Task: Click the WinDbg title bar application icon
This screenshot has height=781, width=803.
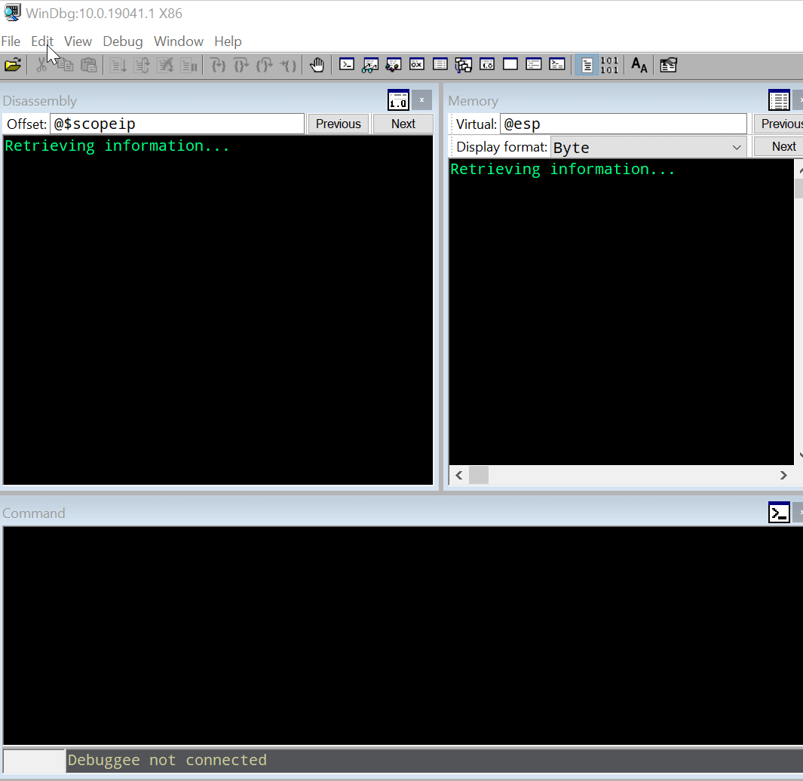Action: pyautogui.click(x=12, y=13)
